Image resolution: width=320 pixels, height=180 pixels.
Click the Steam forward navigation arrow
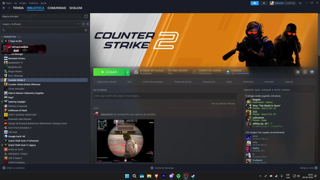[x=9, y=8]
